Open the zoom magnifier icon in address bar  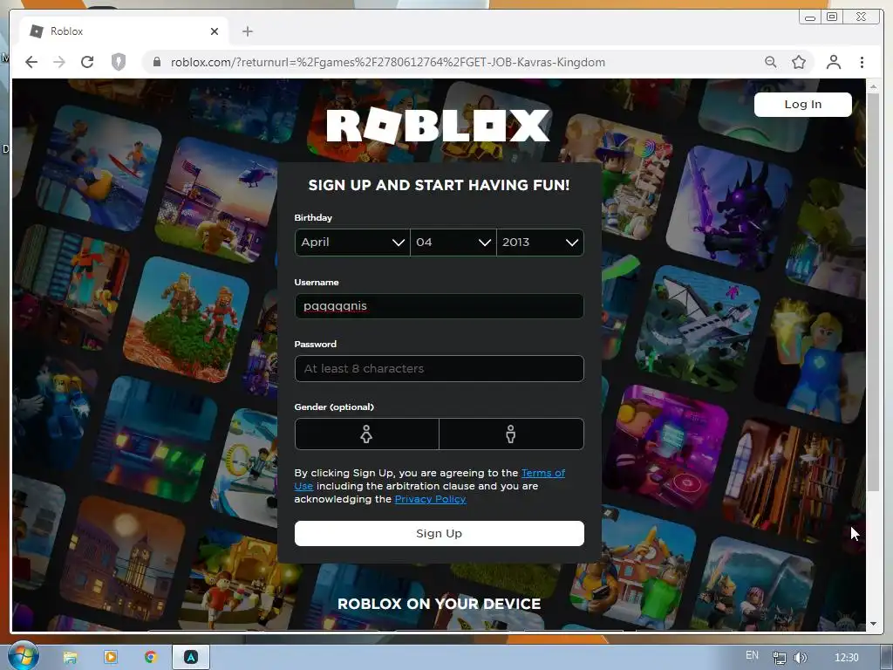771,62
